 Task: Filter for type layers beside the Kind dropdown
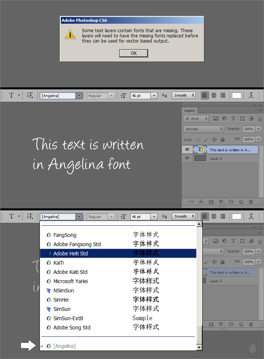pos(233,119)
